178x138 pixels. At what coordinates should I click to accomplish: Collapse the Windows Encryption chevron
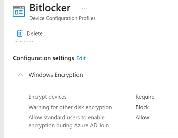pos(21,75)
